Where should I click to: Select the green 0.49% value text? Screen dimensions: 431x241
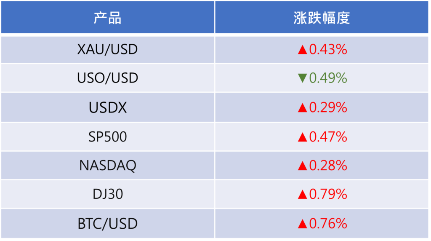pyautogui.click(x=328, y=78)
